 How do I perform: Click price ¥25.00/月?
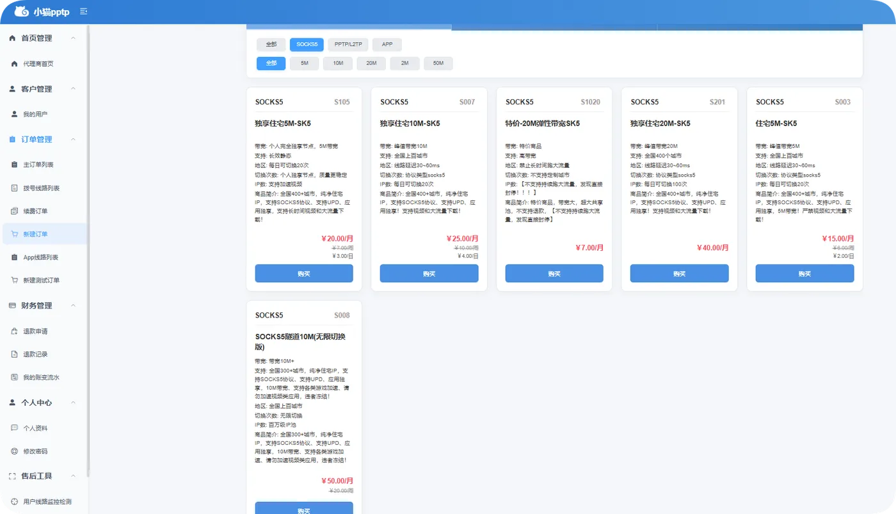coord(462,239)
